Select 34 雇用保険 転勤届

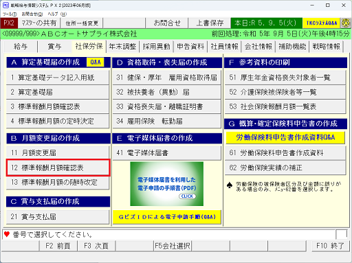coord(166,121)
